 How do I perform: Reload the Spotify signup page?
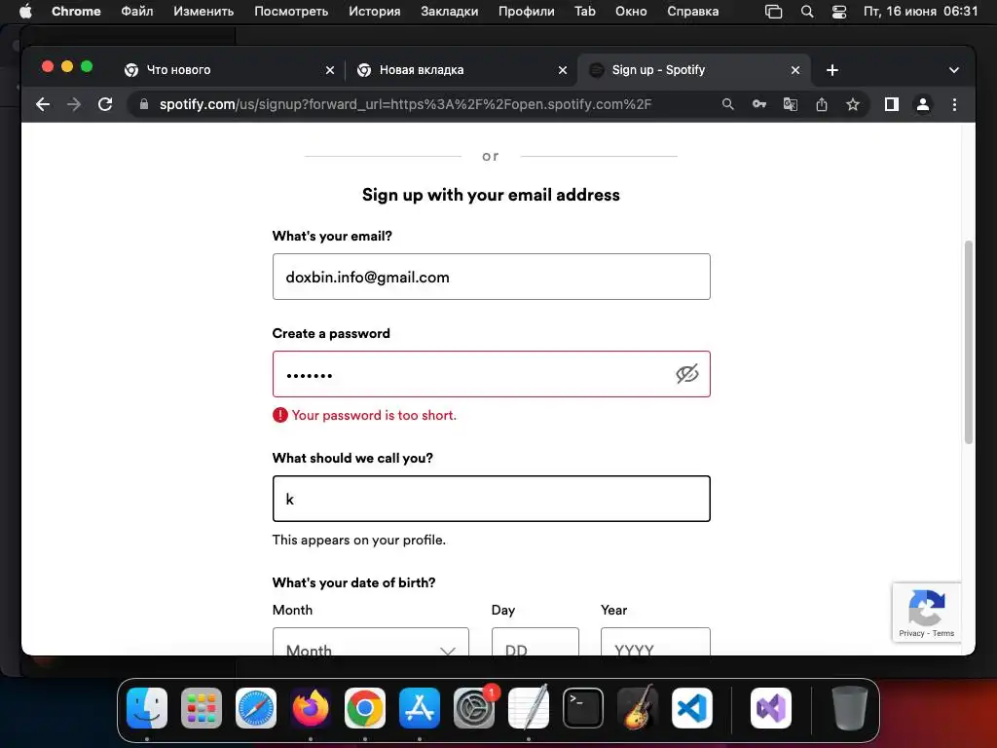(x=105, y=104)
